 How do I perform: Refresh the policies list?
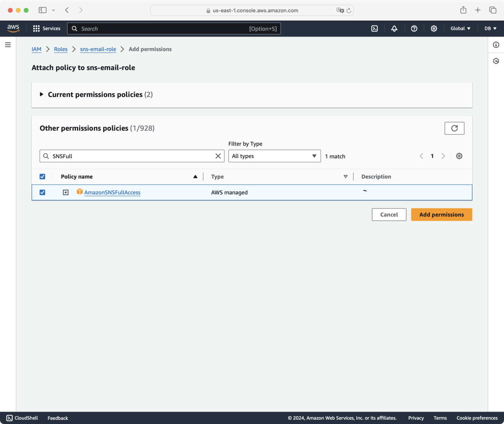coord(454,128)
